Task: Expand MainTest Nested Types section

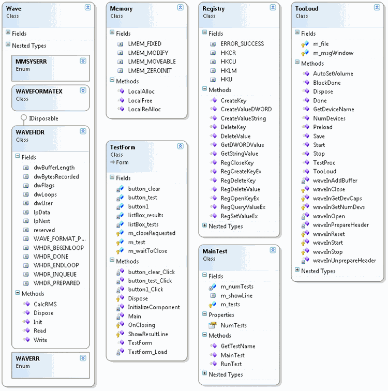Action: pyautogui.click(x=204, y=373)
